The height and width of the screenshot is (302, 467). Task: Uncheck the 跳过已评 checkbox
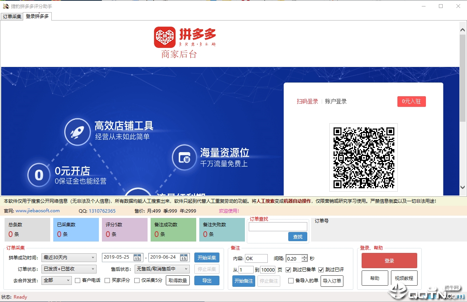321,270
